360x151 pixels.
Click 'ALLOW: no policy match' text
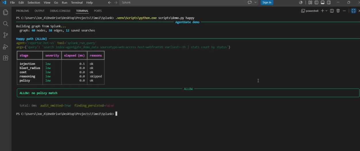pos(38,93)
